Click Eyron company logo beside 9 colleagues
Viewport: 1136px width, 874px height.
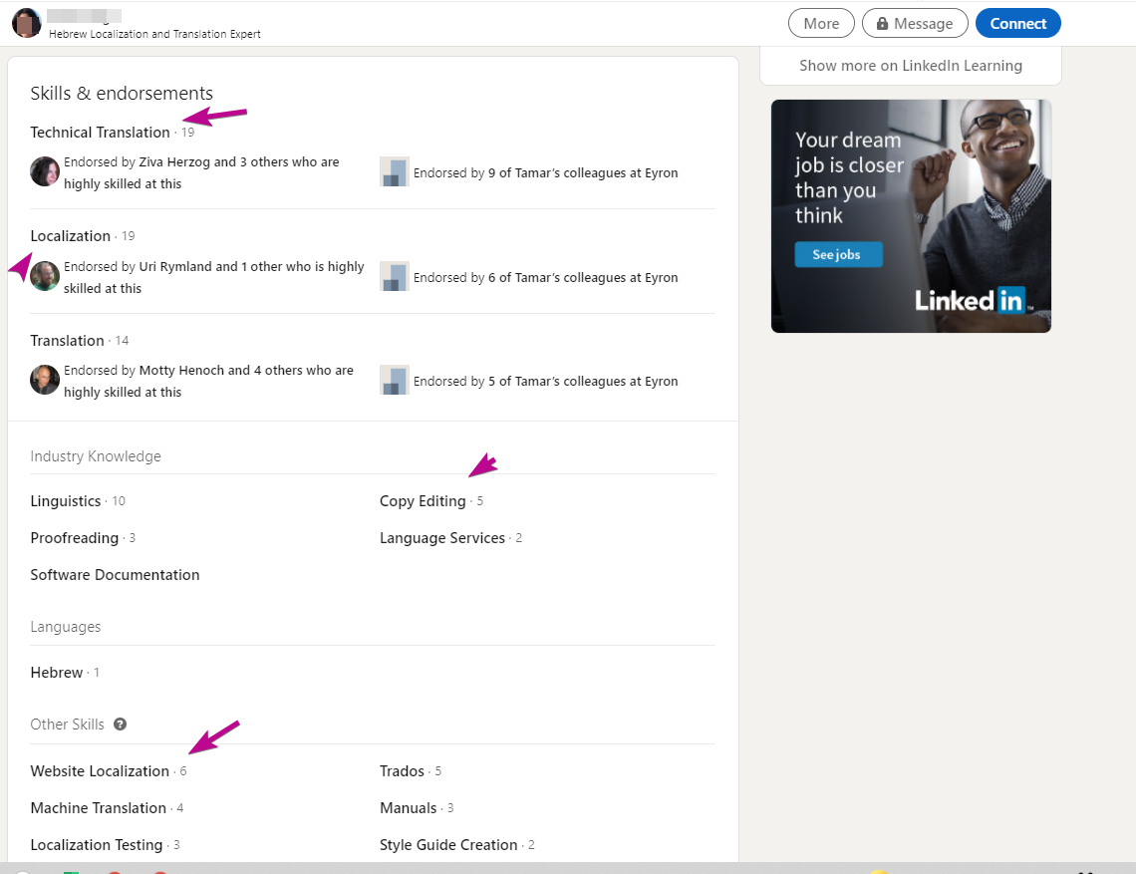395,171
